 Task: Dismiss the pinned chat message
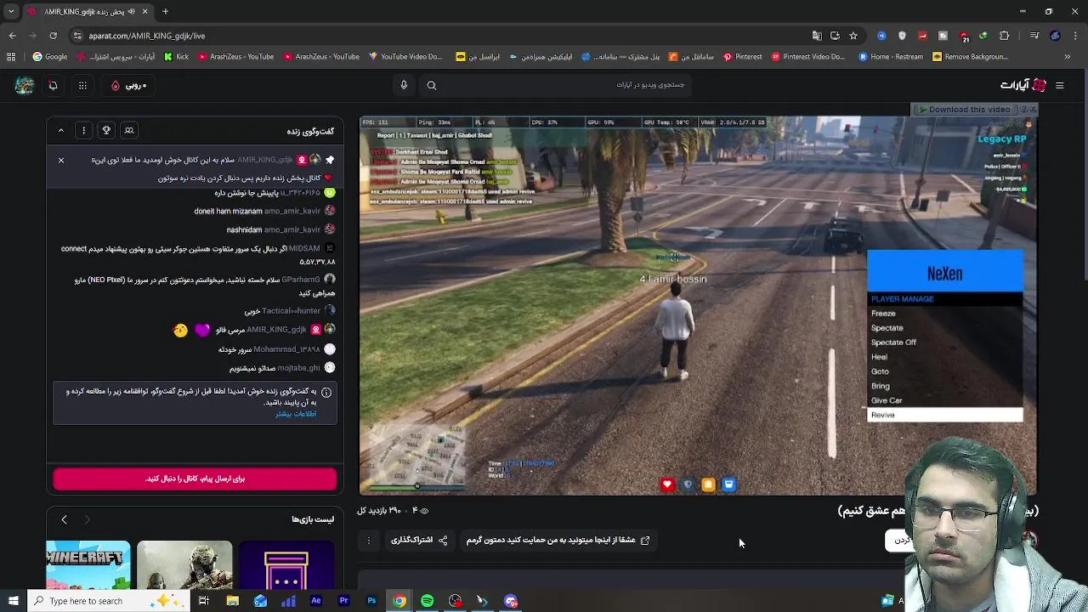click(61, 160)
